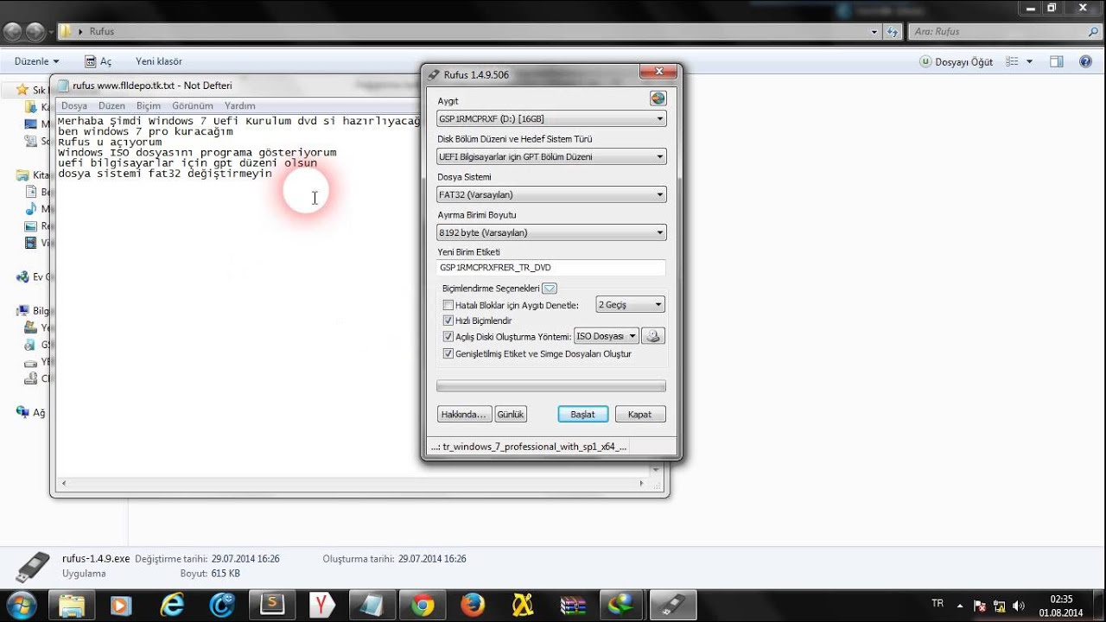Click Explorer forward arrow button

point(35,31)
